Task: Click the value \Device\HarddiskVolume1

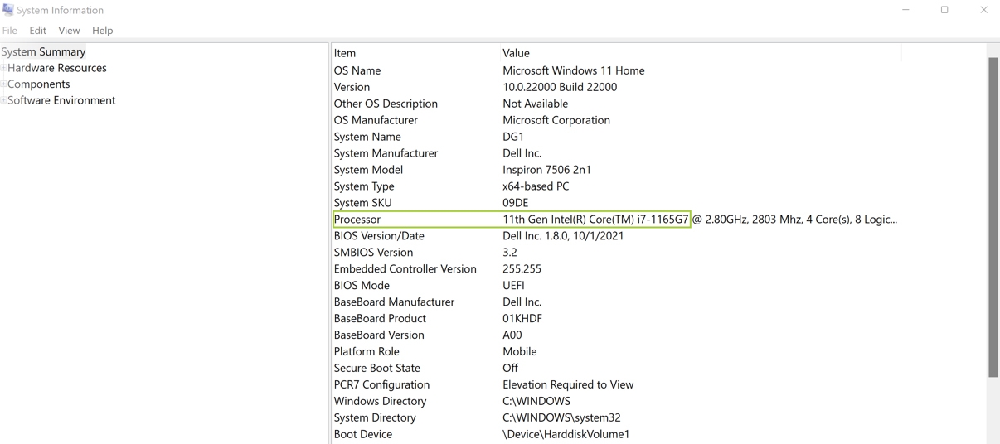Action: 566,434
